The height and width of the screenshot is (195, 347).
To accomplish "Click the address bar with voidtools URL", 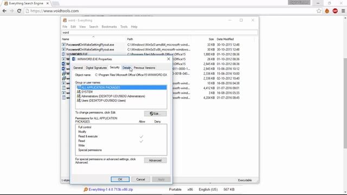I will (x=170, y=11).
